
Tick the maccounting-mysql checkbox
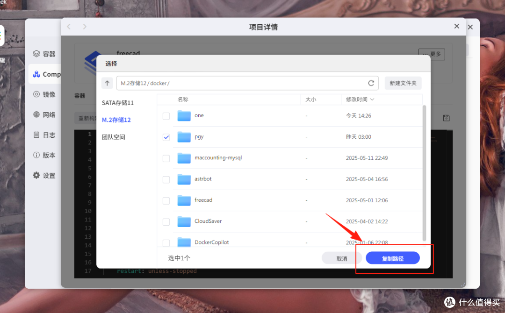pos(166,158)
